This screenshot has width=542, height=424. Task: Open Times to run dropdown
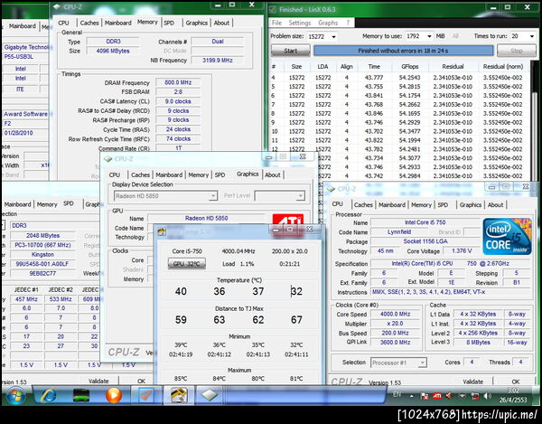(x=531, y=36)
